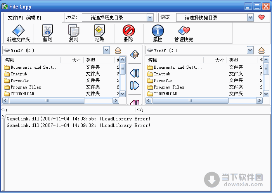Expand the 历史 history directory dropdown
This screenshot has height=193, width=272.
pos(150,17)
